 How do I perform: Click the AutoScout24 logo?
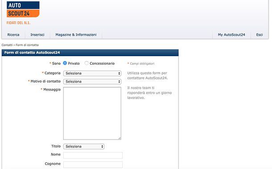point(23,9)
